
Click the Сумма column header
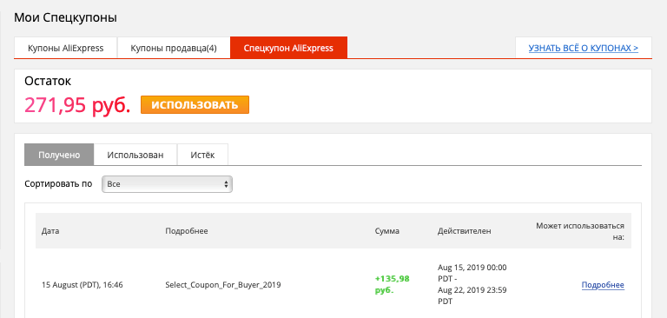click(387, 231)
